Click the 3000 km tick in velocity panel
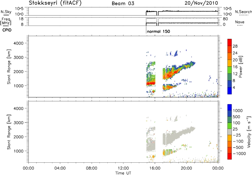This screenshot has width=252, height=175. coord(19,123)
